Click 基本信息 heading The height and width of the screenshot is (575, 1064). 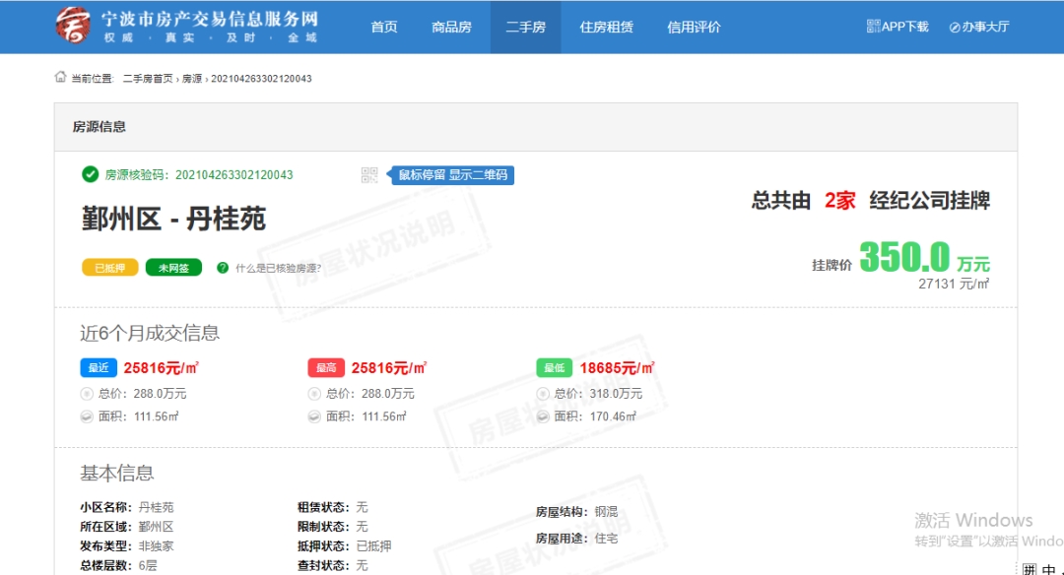[x=116, y=474]
